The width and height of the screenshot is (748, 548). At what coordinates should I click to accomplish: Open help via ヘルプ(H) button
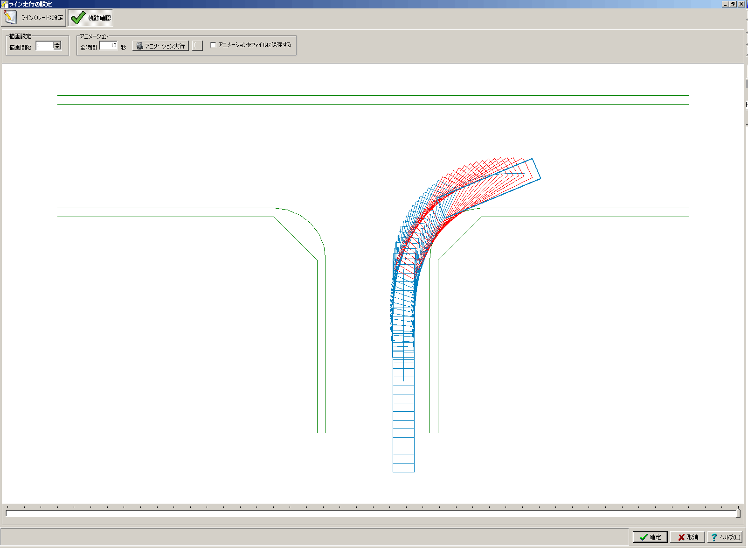[x=725, y=537]
